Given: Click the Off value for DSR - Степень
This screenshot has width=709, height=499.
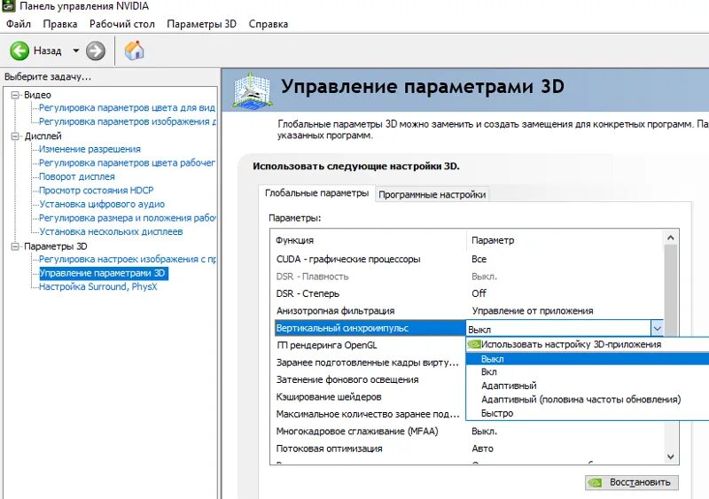Looking at the screenshot, I should [479, 293].
